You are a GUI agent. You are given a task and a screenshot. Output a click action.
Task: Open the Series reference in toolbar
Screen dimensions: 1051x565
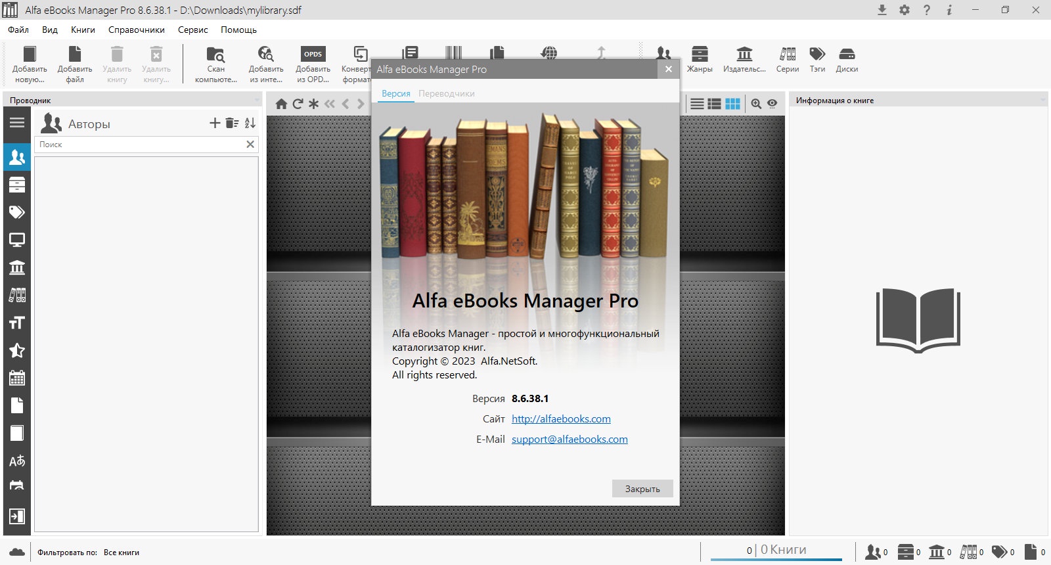point(788,54)
